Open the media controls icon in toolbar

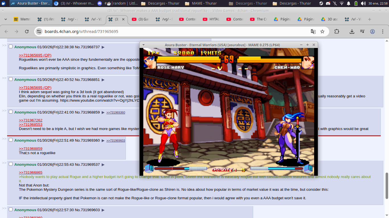click(362, 32)
